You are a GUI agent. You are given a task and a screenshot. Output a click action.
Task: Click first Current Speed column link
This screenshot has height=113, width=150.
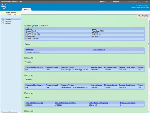[97, 67]
